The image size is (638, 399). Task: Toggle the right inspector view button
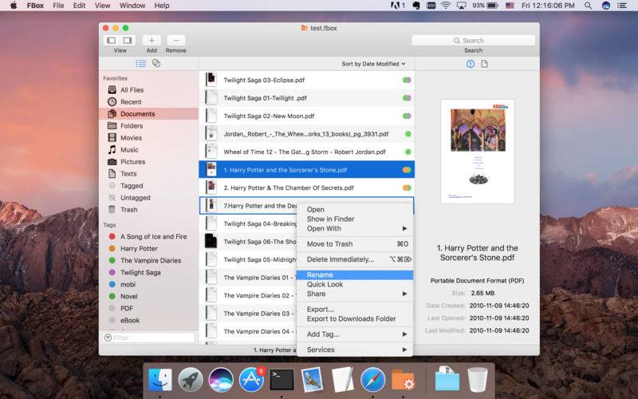tap(128, 41)
